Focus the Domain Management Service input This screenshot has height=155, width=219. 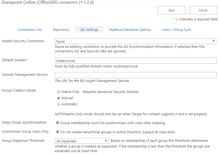click(136, 75)
